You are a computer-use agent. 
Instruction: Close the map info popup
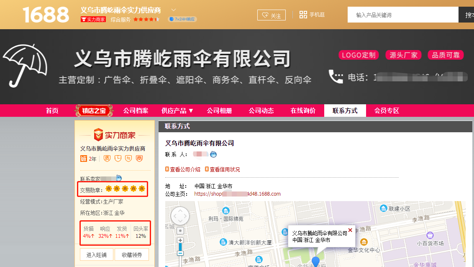click(x=350, y=230)
